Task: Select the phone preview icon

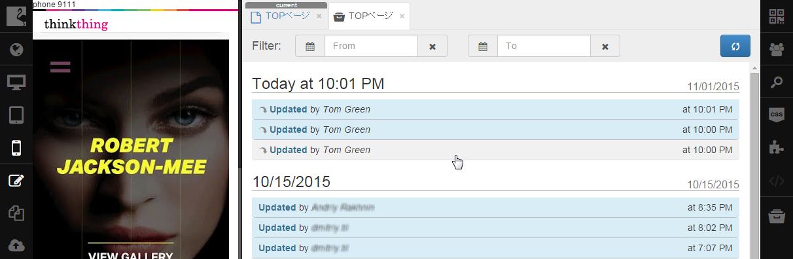Action: pyautogui.click(x=16, y=148)
